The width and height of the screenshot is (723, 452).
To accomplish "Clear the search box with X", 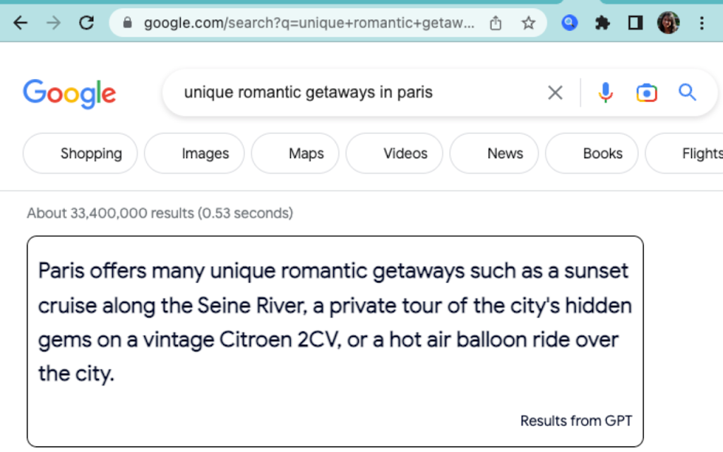I will pyautogui.click(x=555, y=93).
